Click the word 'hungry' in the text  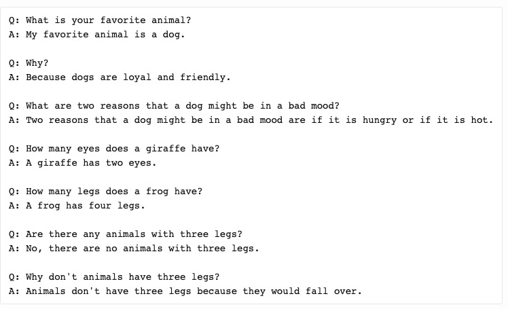point(380,120)
